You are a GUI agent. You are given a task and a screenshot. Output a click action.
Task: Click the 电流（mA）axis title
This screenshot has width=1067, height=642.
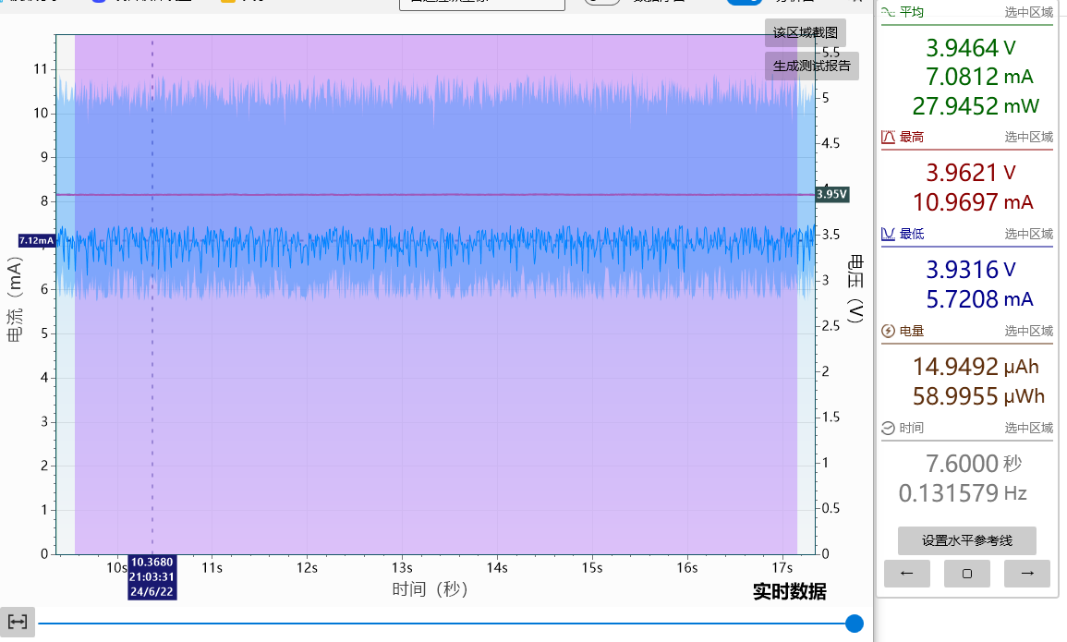click(x=14, y=299)
